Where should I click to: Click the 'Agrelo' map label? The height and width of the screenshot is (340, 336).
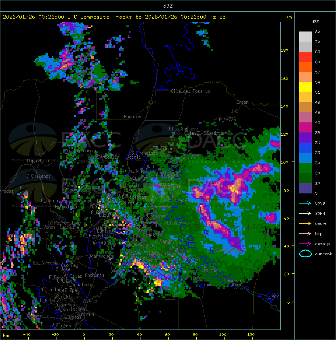(99, 243)
